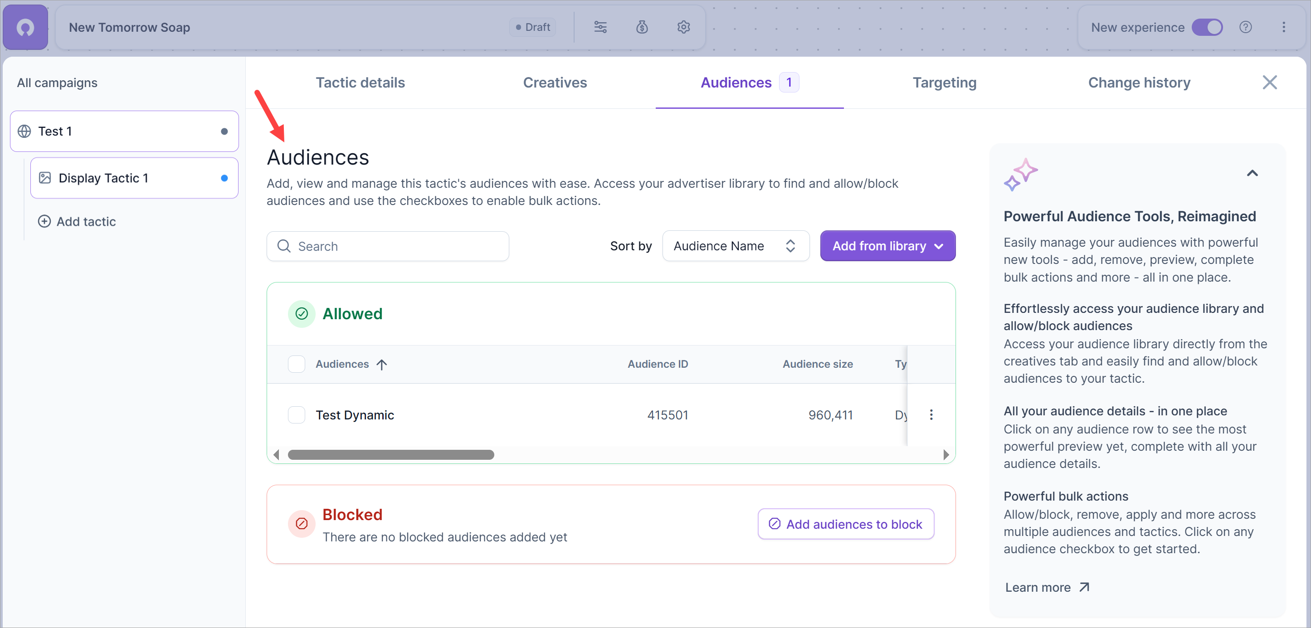Collapse the Powerful Audience Tools panel
Screen dimensions: 1311x628
(x=1252, y=173)
